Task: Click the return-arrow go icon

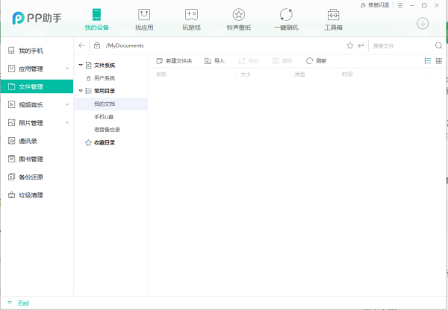Action: click(361, 45)
